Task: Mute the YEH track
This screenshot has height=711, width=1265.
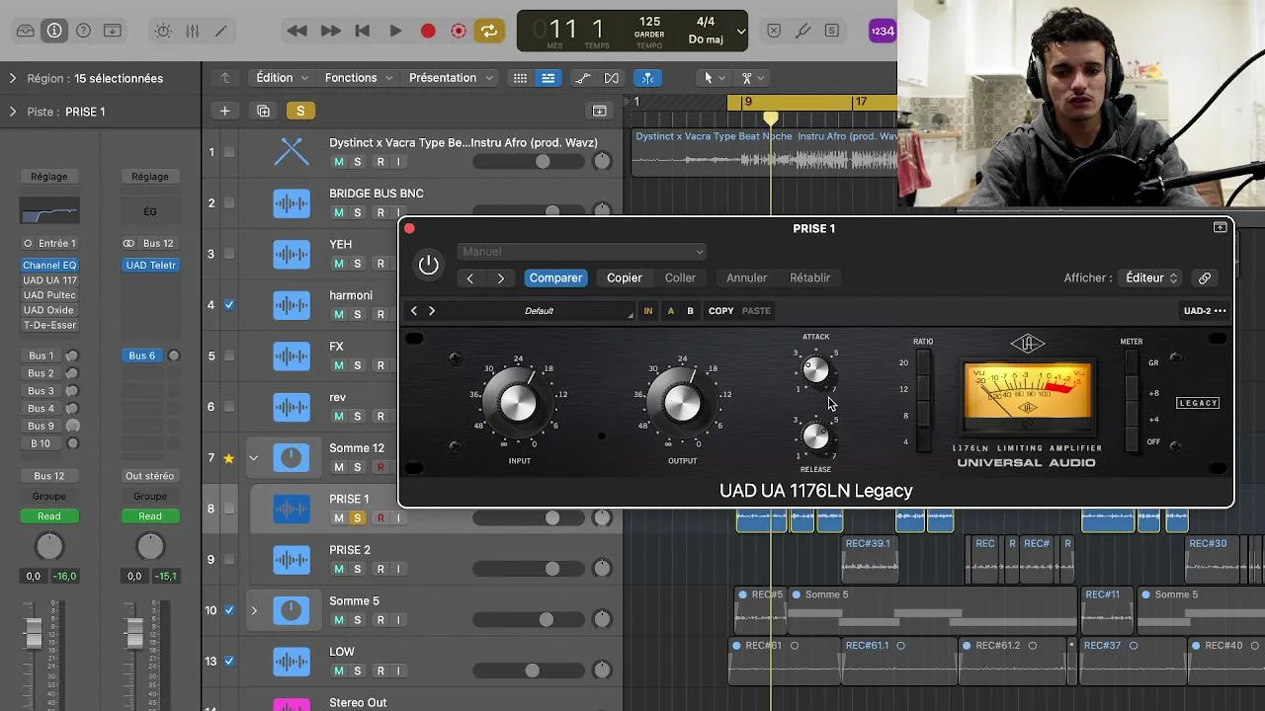Action: (x=339, y=264)
